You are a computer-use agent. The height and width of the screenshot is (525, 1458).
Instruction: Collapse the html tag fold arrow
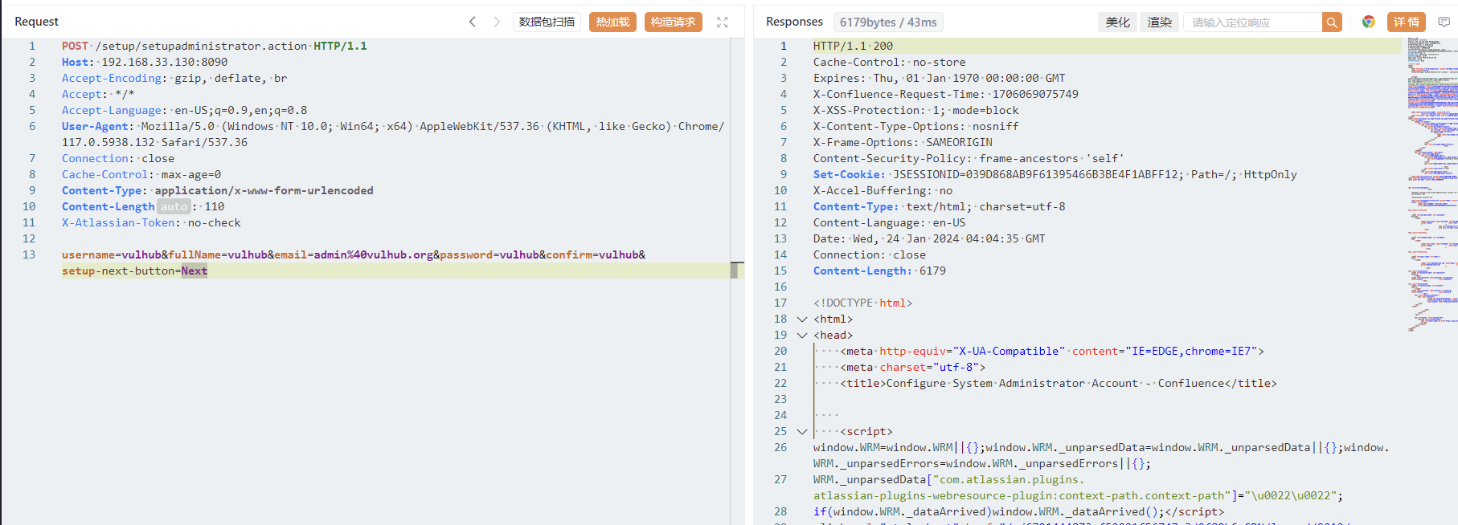pyautogui.click(x=801, y=319)
